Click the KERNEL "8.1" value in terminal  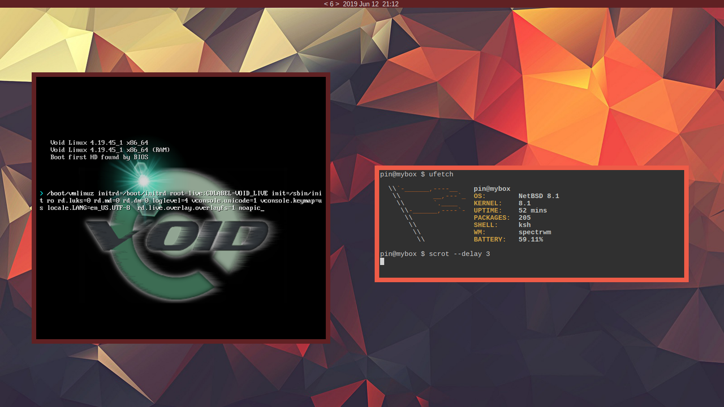pos(524,203)
